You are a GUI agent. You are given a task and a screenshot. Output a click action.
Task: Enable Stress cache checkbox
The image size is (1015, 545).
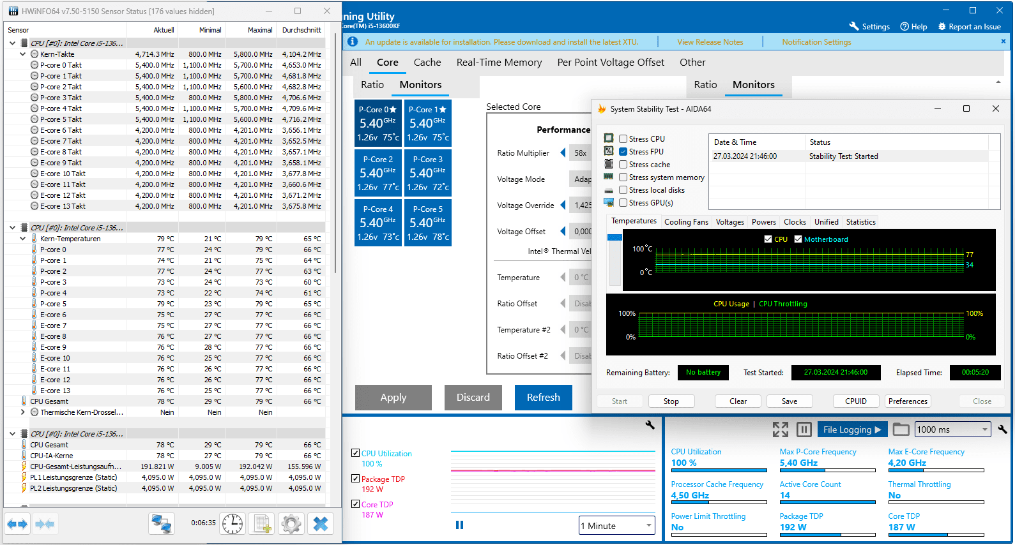click(623, 164)
